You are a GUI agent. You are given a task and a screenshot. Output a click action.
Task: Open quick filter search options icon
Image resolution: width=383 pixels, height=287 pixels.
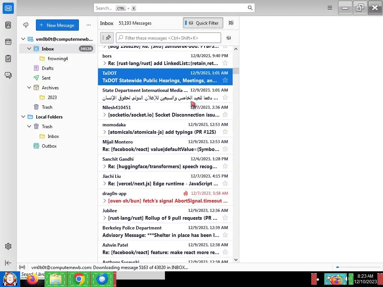229,38
